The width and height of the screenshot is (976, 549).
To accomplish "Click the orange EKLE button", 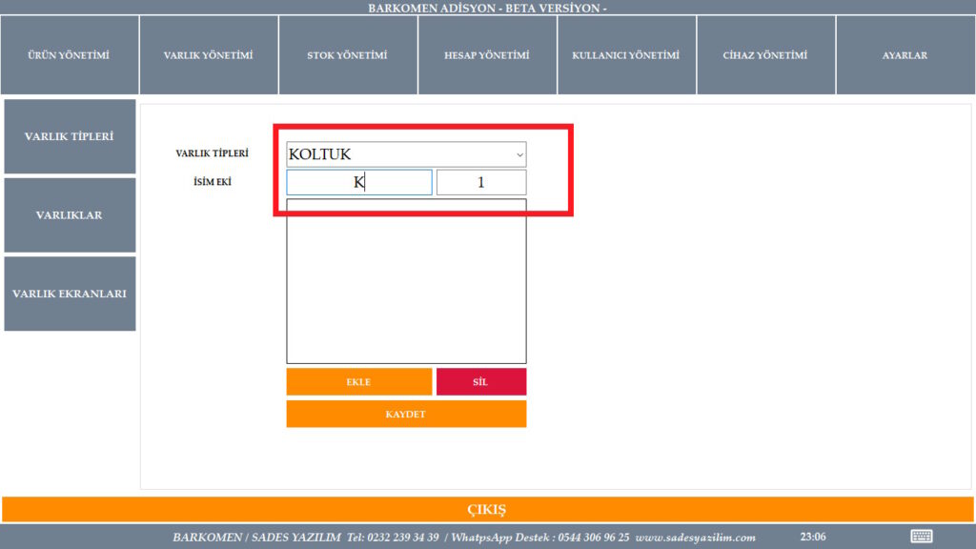I will coord(359,381).
